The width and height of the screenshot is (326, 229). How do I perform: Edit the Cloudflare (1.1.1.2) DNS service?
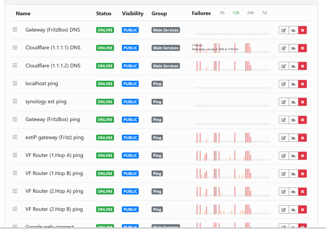coord(284,66)
